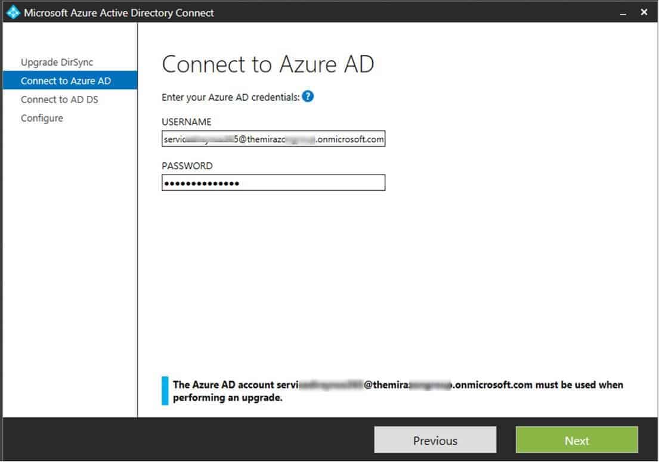Click the Next button

[577, 440]
